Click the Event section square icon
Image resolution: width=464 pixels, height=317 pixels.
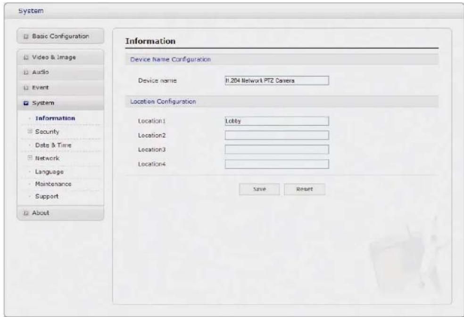point(26,88)
